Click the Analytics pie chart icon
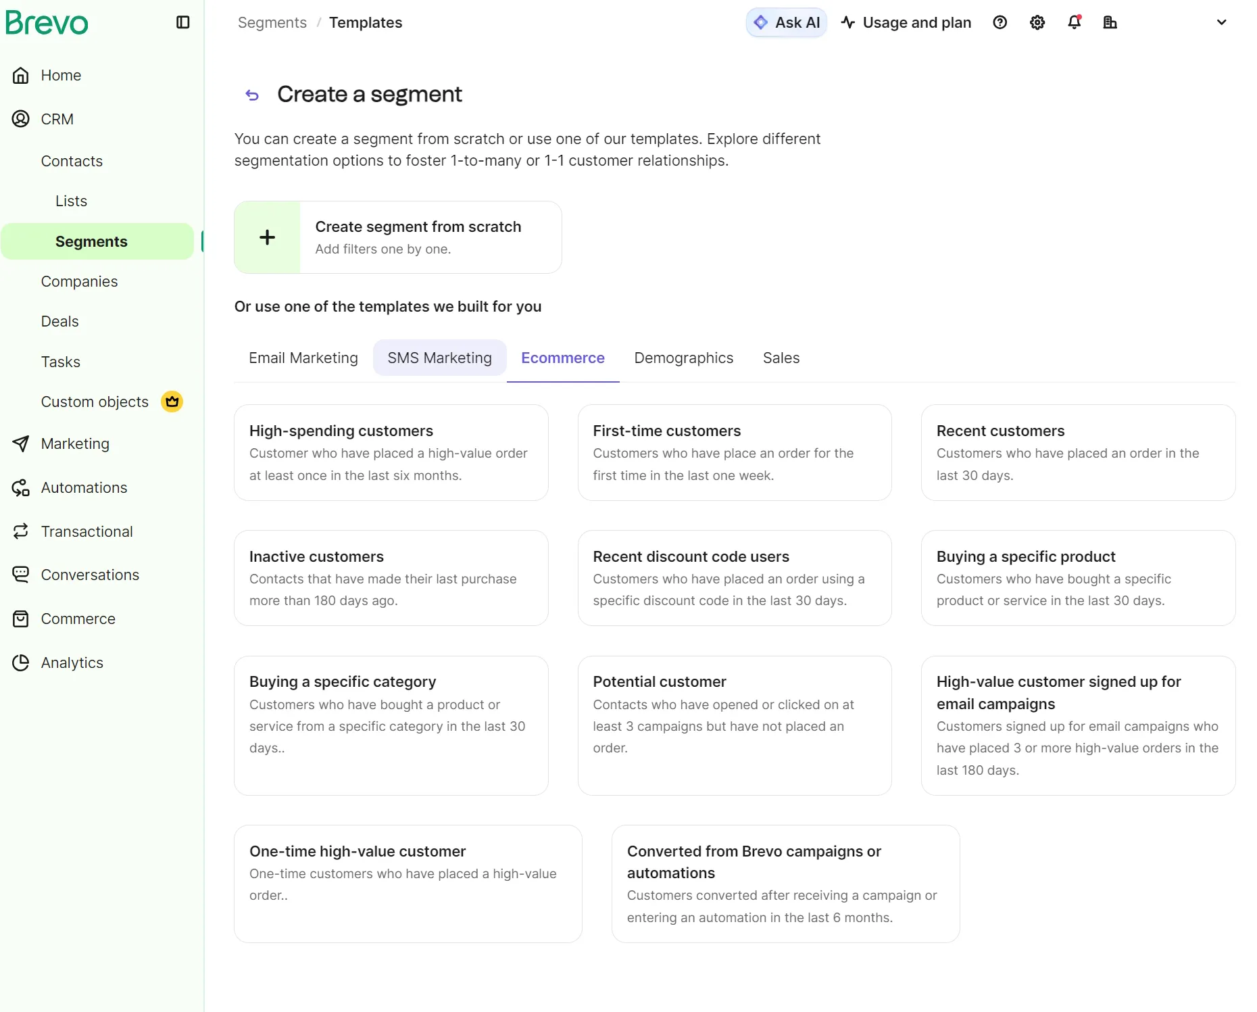Image resolution: width=1257 pixels, height=1012 pixels. coord(21,662)
